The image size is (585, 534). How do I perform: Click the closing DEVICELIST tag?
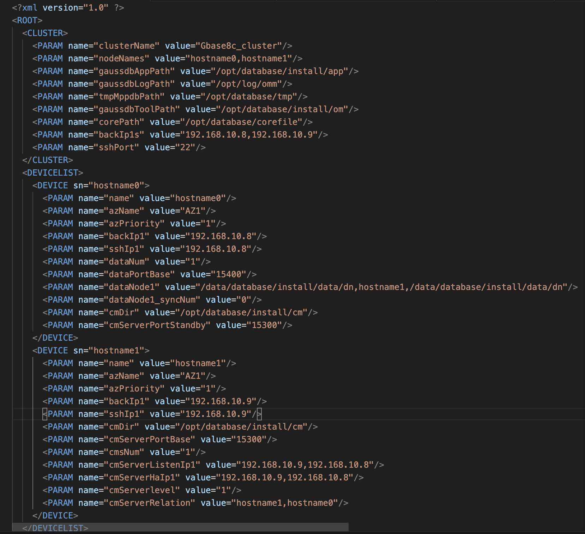(55, 528)
